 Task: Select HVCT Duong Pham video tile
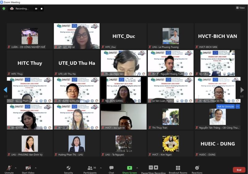30,90
